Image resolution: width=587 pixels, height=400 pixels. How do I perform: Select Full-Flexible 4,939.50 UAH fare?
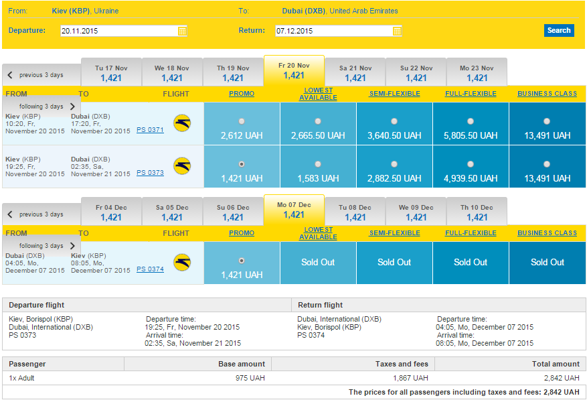pos(471,164)
